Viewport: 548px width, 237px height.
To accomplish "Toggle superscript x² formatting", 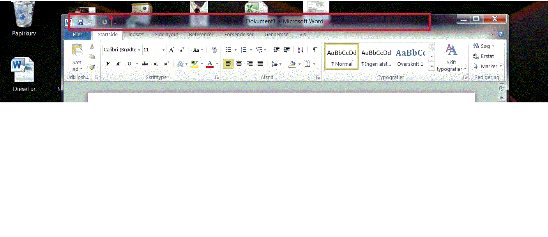I will tap(166, 64).
